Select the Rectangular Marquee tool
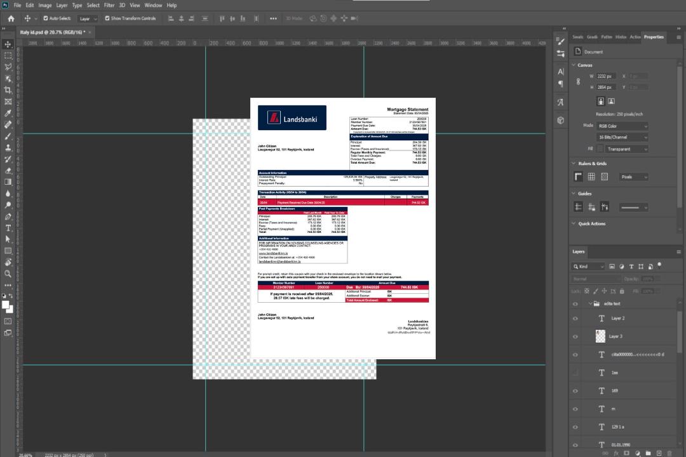The image size is (686, 457). [x=8, y=56]
